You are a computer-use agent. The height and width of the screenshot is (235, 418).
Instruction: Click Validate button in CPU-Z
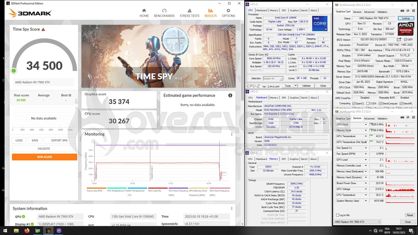click(x=306, y=86)
